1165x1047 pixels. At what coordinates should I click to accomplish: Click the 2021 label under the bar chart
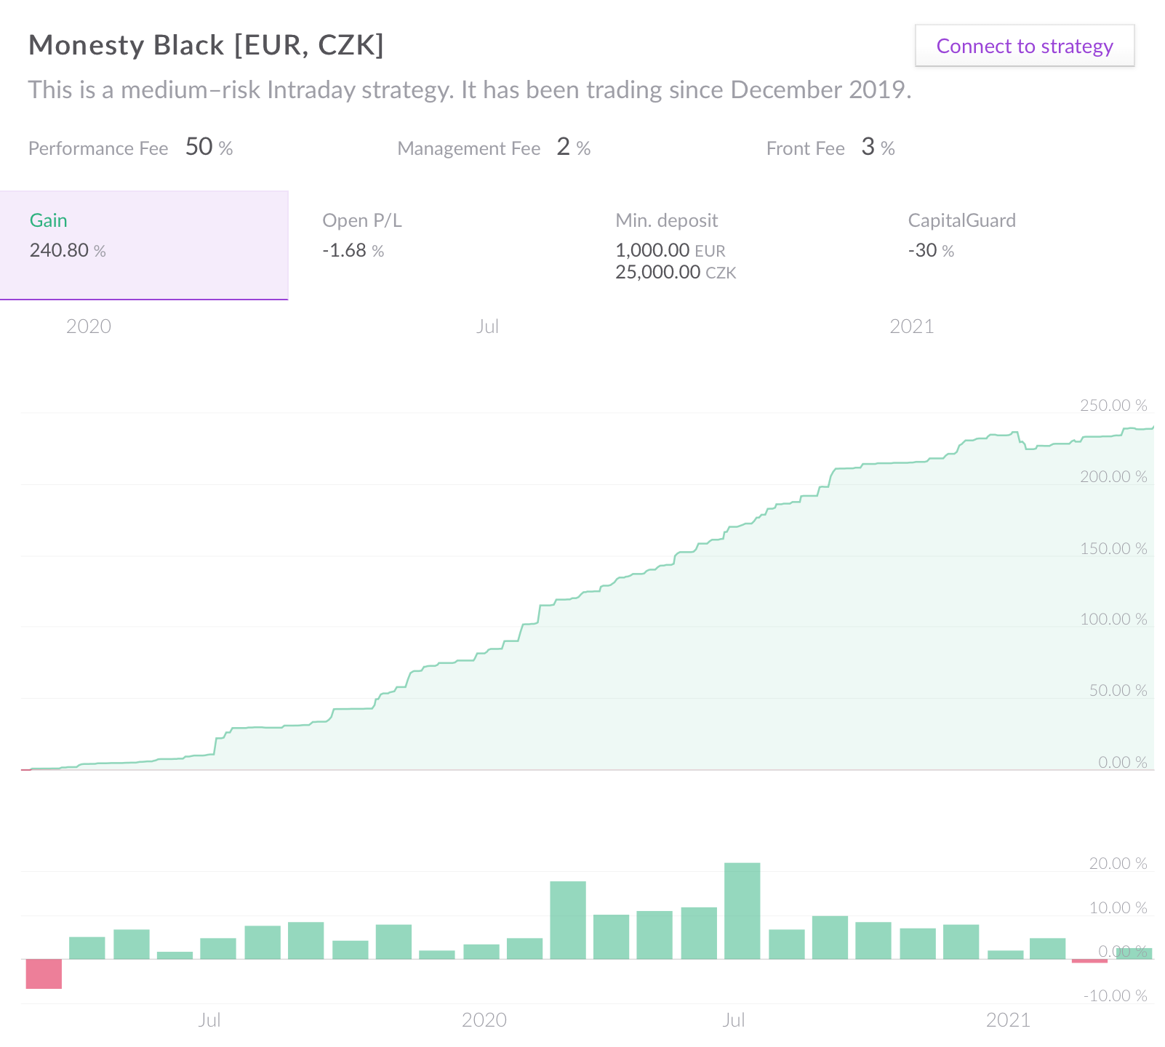(x=1008, y=1020)
